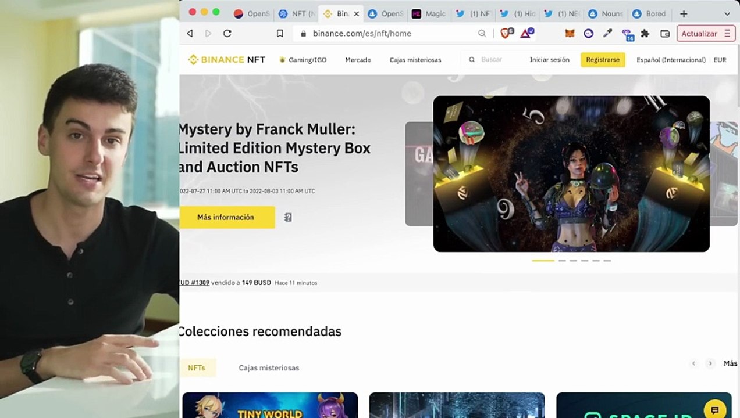
Task: Click the "Hace 11 minutos" timestamp
Action: pyautogui.click(x=296, y=283)
